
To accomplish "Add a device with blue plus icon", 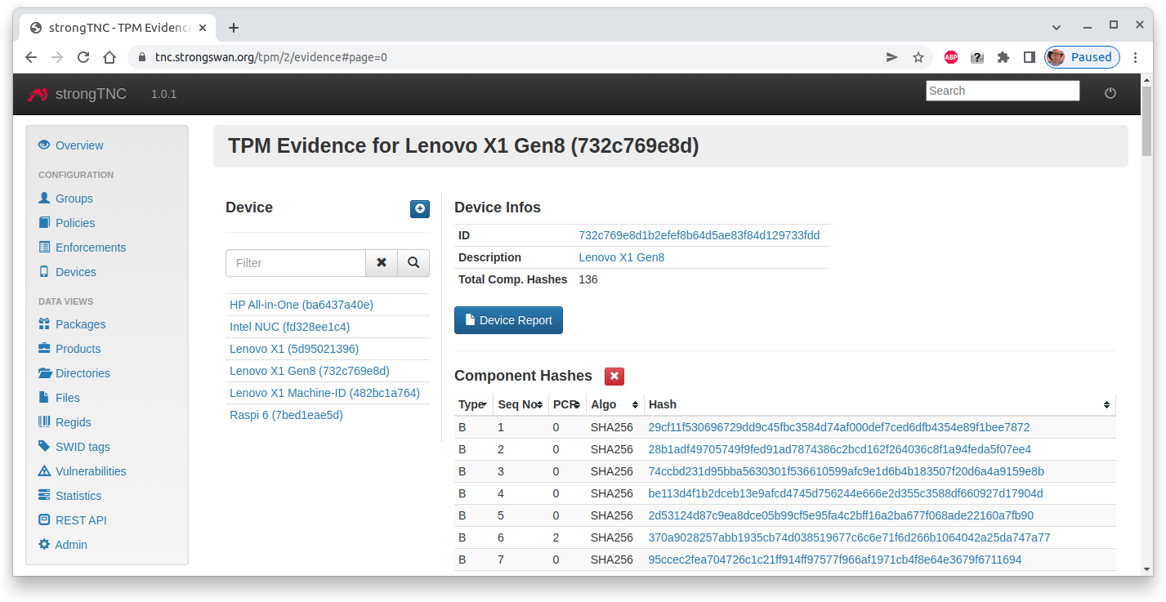I will [x=420, y=209].
